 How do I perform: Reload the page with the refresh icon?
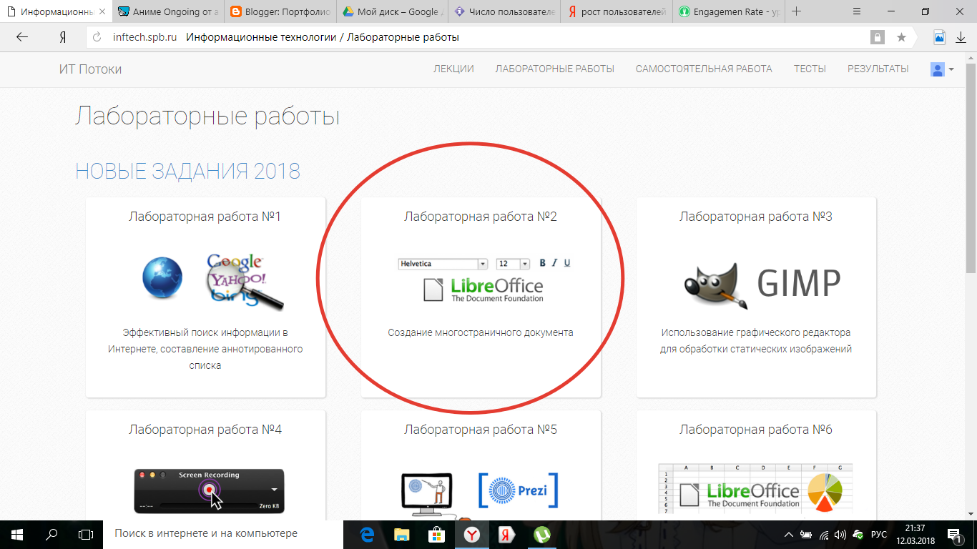coord(98,37)
